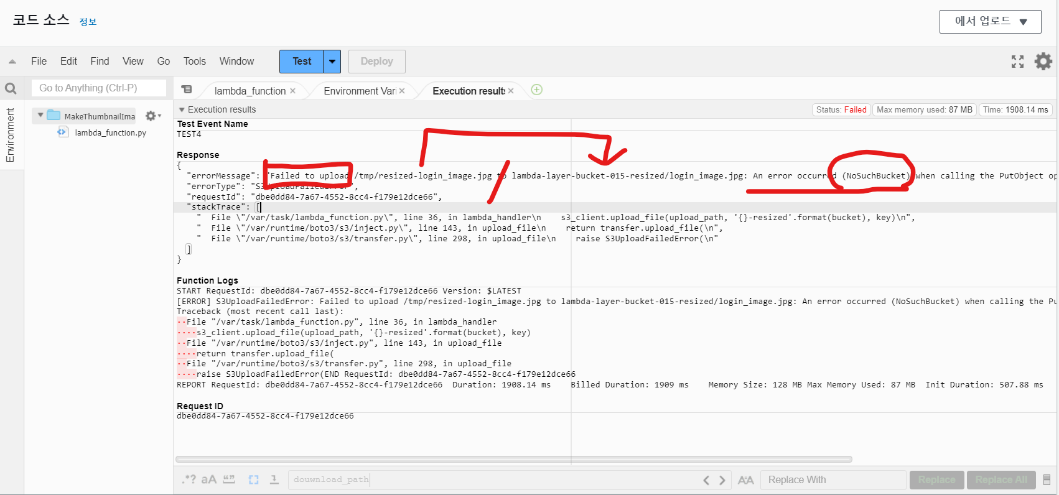Open the file tree settings gear
Screen dimensions: 1059x495
pos(152,116)
